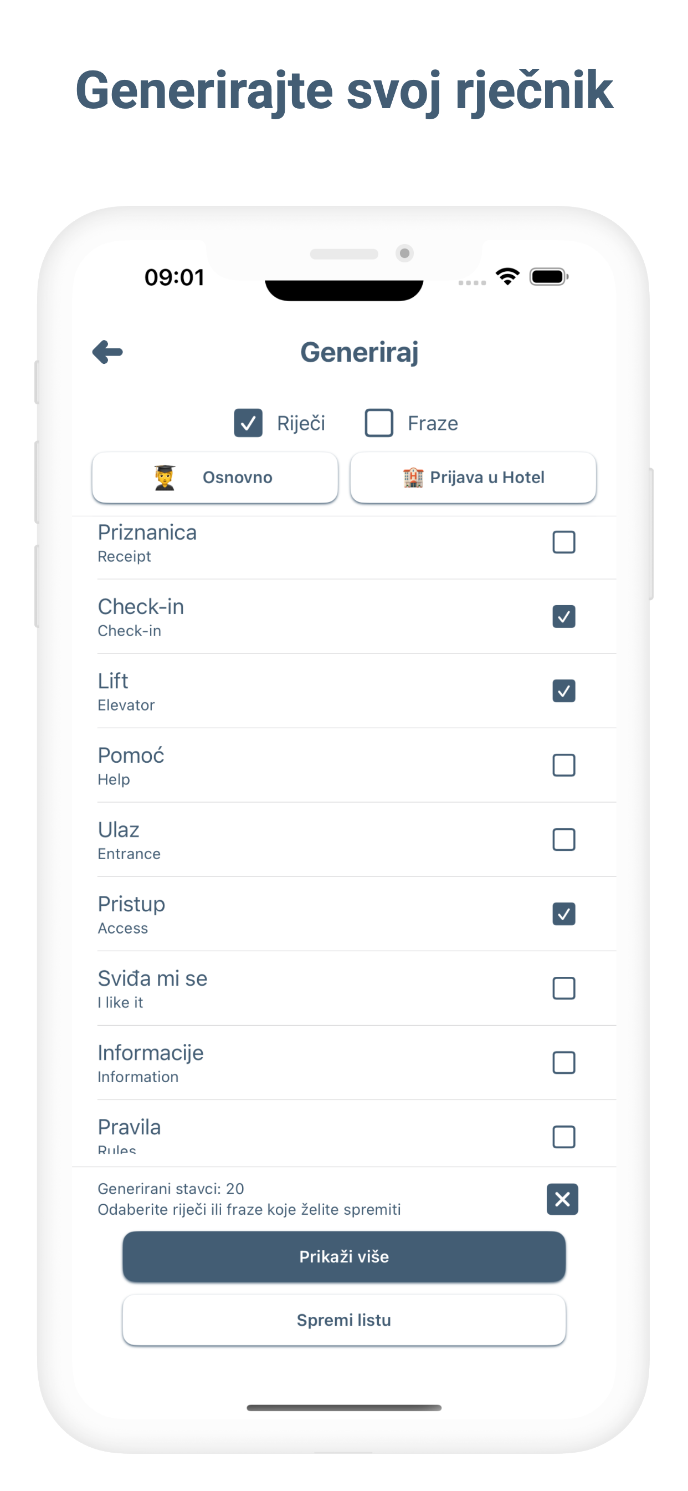The image size is (688, 1491).
Task: Tap the Wi-Fi status icon
Action: (507, 277)
